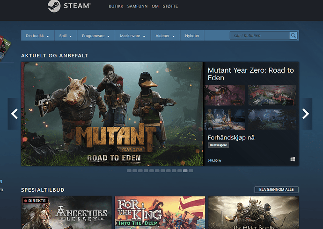
Task: Select the first carousel page dot
Action: [129, 171]
